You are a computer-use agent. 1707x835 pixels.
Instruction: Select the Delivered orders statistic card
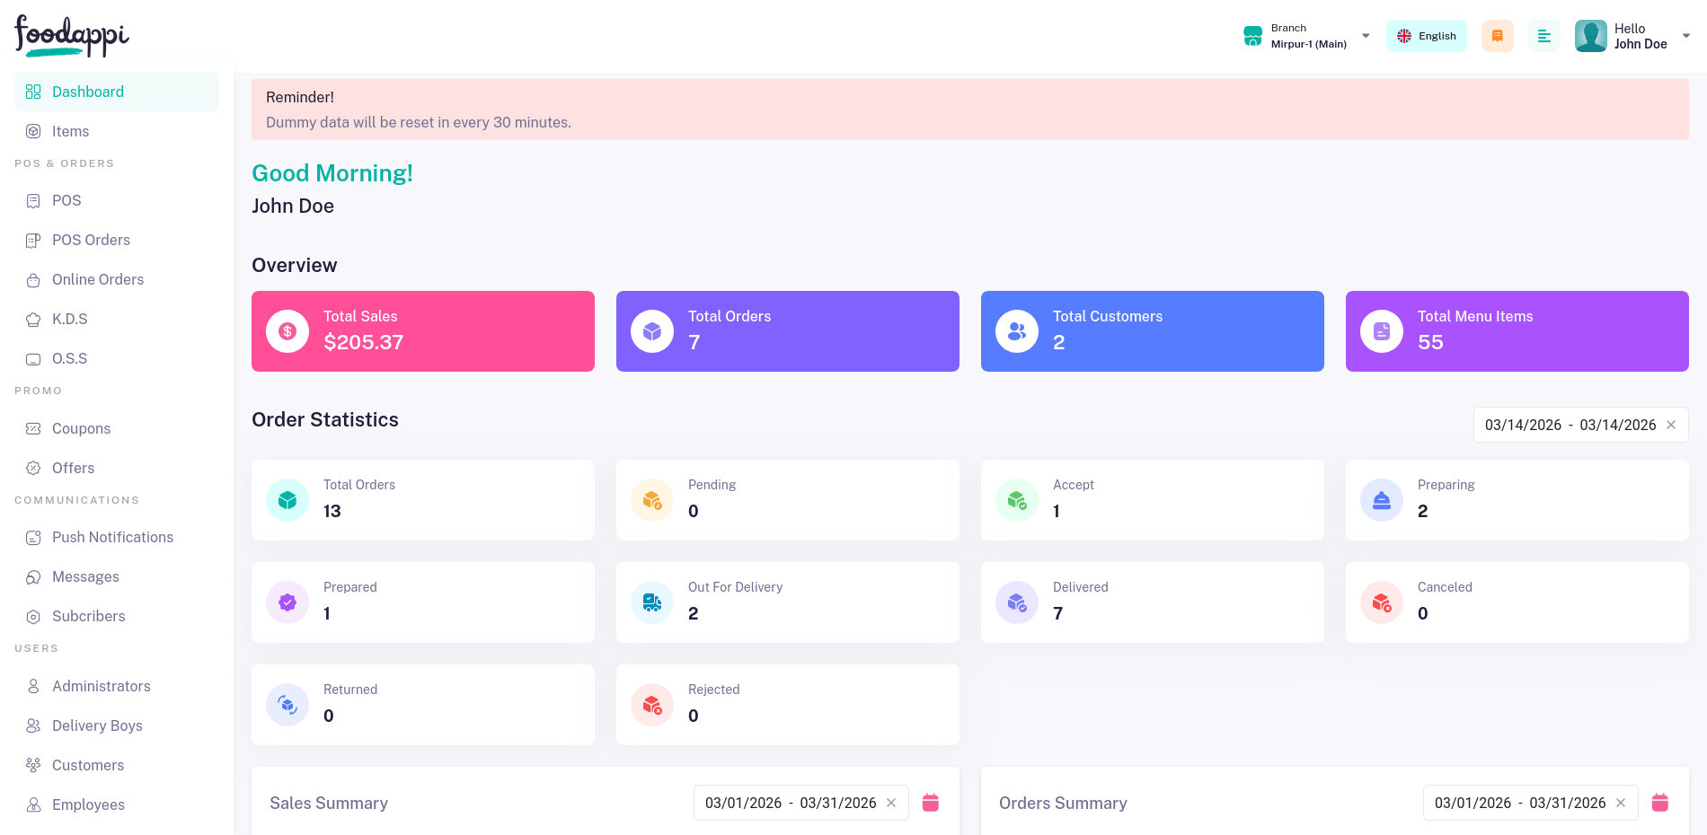click(x=1152, y=602)
